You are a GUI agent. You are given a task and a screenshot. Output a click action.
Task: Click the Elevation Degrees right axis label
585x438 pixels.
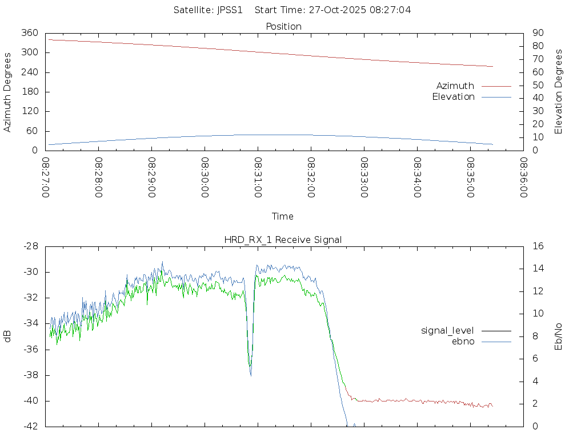tap(559, 92)
